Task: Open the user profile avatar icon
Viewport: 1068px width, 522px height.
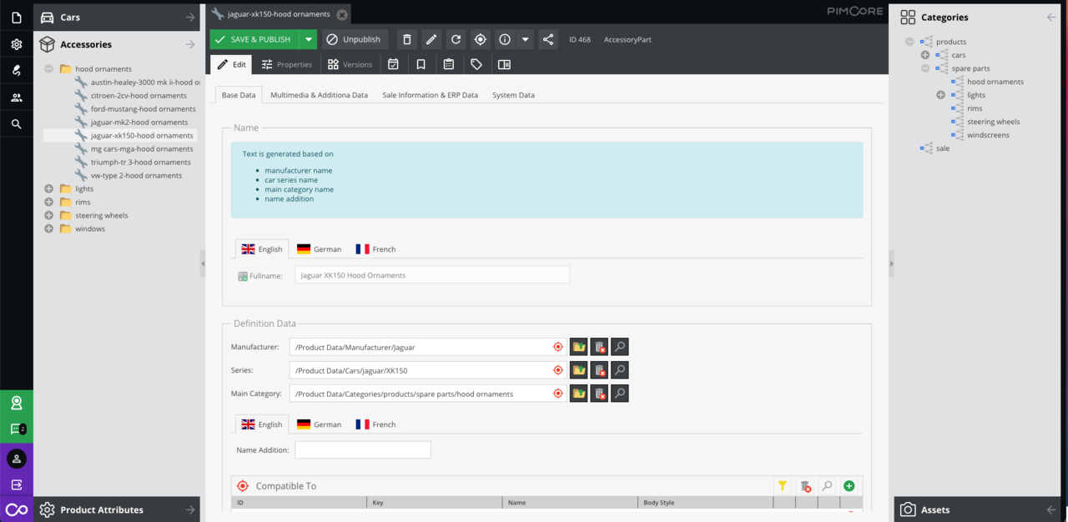Action: pos(17,459)
